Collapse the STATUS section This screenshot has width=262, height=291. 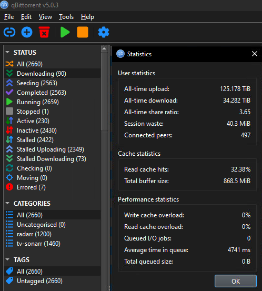pos(7,52)
